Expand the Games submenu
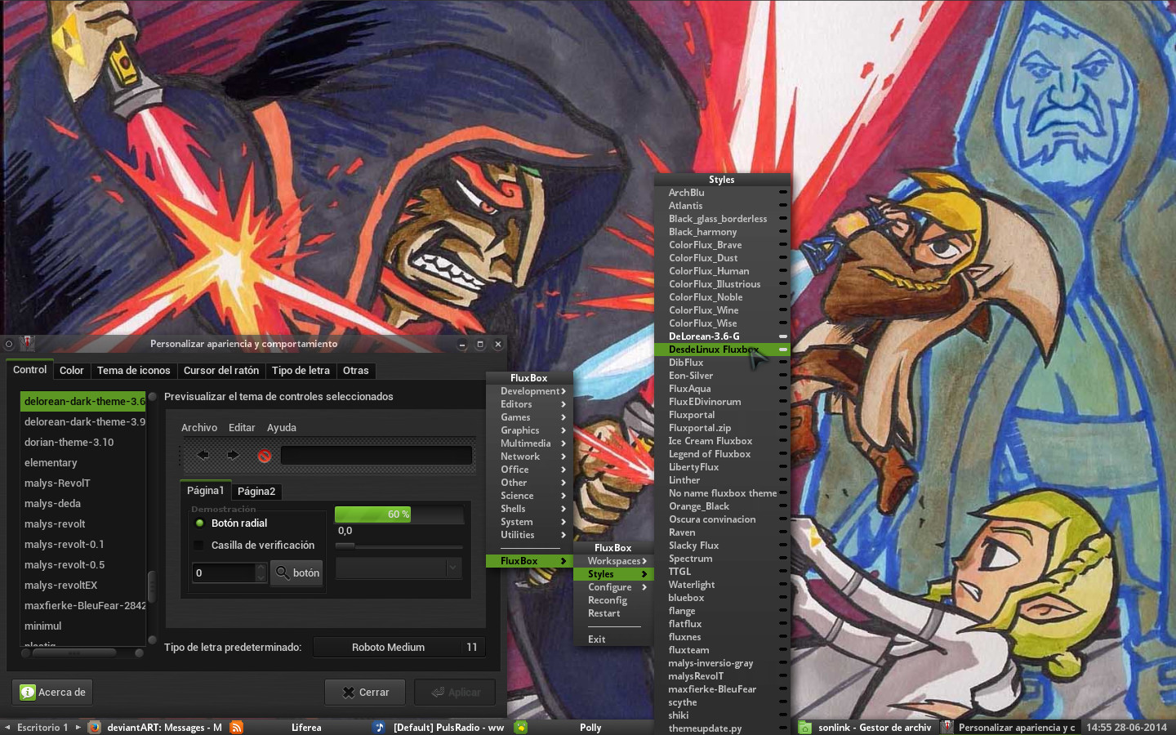 (529, 417)
